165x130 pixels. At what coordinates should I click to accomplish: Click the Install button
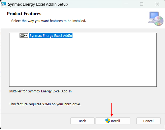113,121
